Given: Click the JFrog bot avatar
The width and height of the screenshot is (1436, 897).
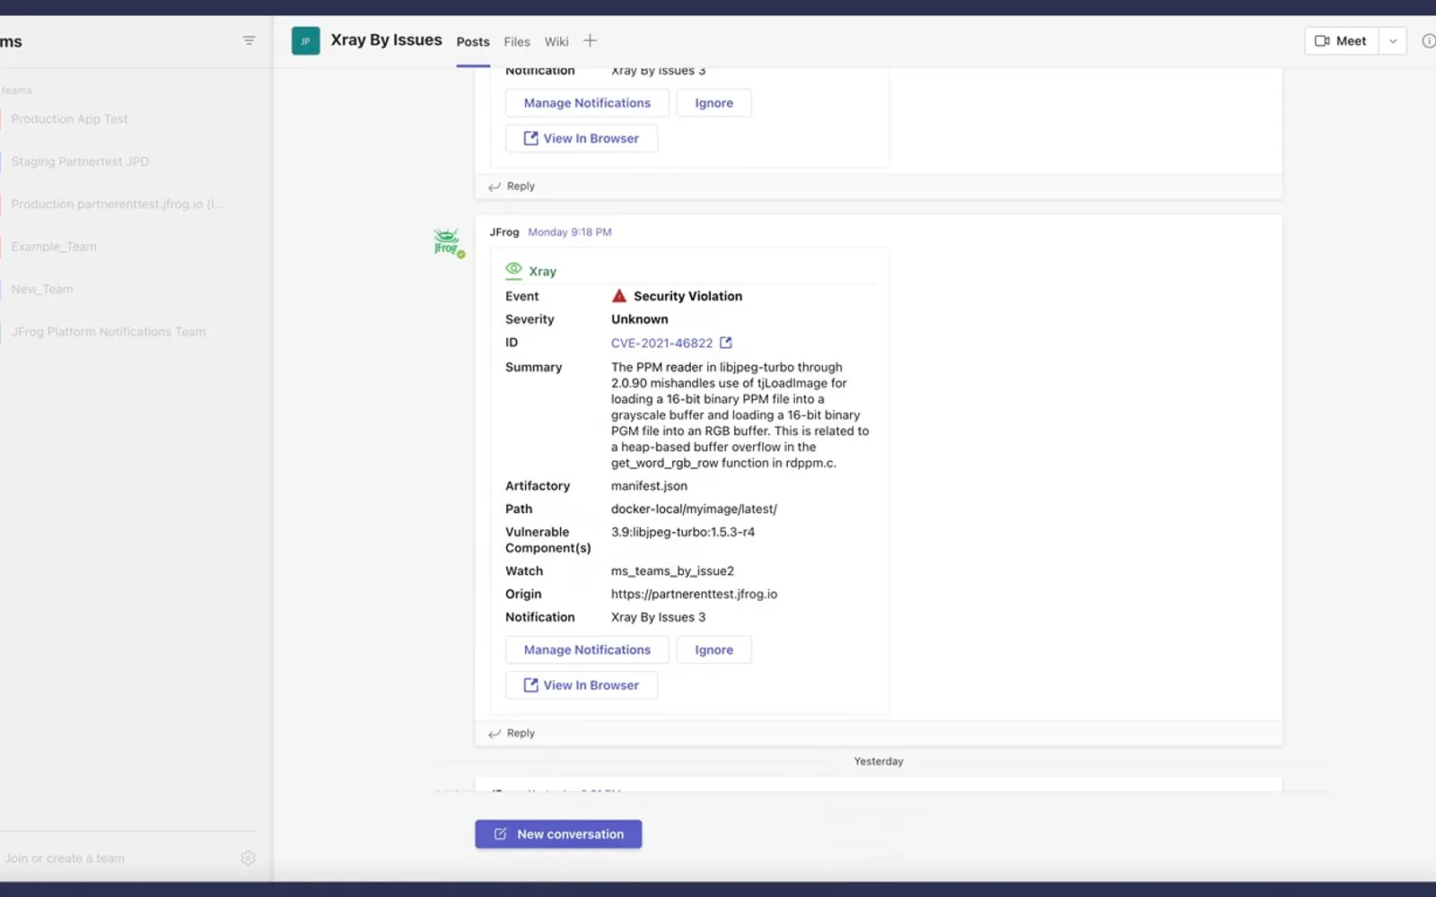Looking at the screenshot, I should click(x=447, y=242).
